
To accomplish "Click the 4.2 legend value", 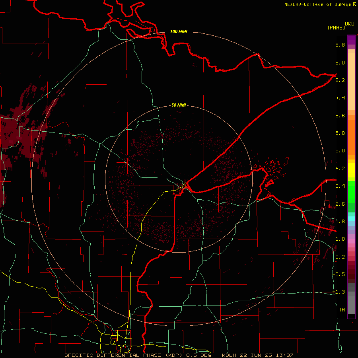I will pyautogui.click(x=340, y=169).
